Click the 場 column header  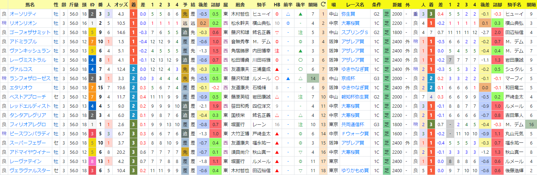click(x=333, y=5)
